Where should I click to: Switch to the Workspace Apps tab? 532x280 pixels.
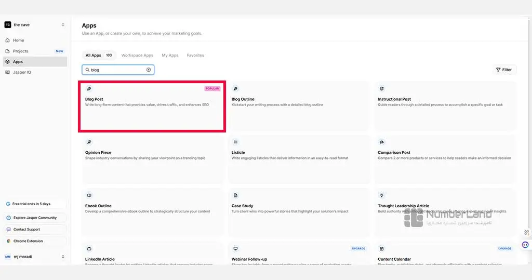[137, 55]
